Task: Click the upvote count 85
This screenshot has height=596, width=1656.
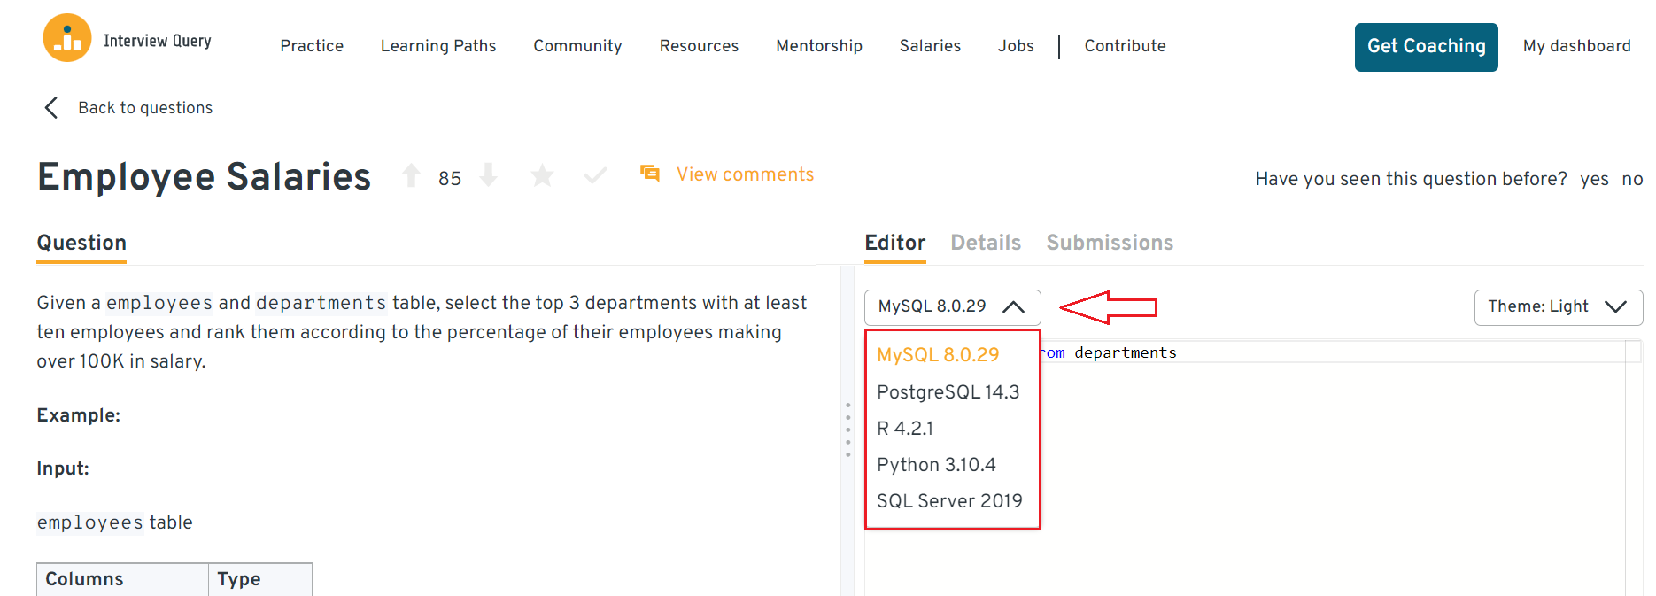Action: (450, 179)
